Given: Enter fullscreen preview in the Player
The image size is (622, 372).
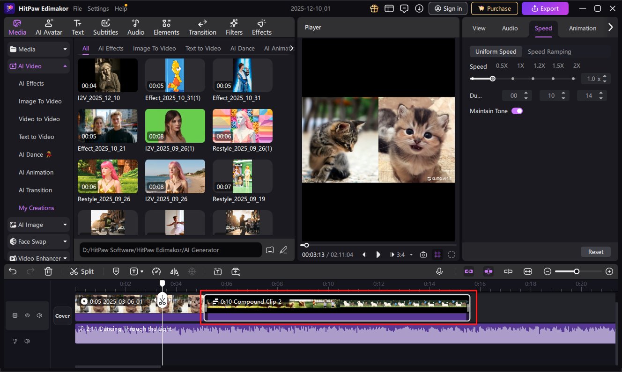Looking at the screenshot, I should point(452,255).
